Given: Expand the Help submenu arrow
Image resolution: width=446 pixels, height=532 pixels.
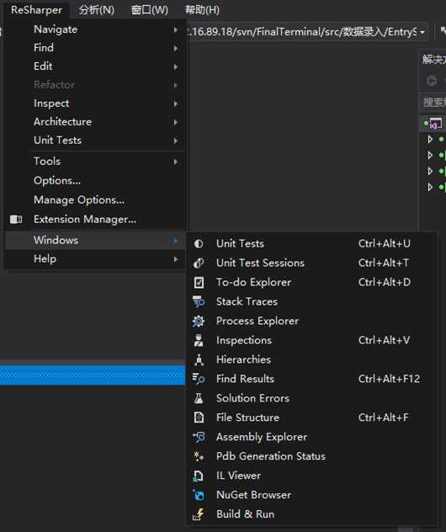Looking at the screenshot, I should click(176, 259).
